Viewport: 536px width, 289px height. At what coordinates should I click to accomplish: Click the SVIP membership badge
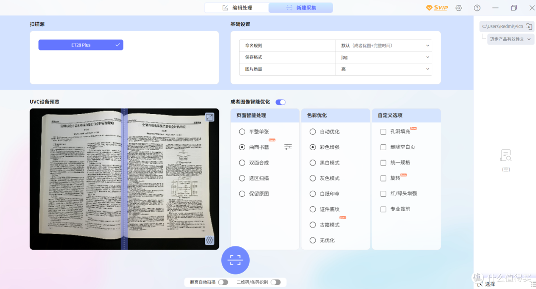pos(437,7)
